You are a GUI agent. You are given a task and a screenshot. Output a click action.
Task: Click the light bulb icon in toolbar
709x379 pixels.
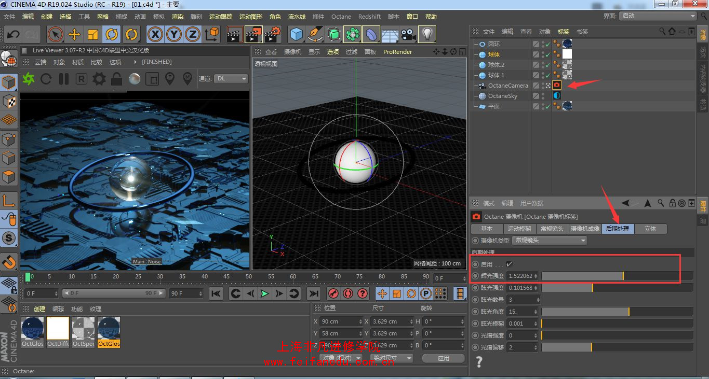pyautogui.click(x=427, y=35)
